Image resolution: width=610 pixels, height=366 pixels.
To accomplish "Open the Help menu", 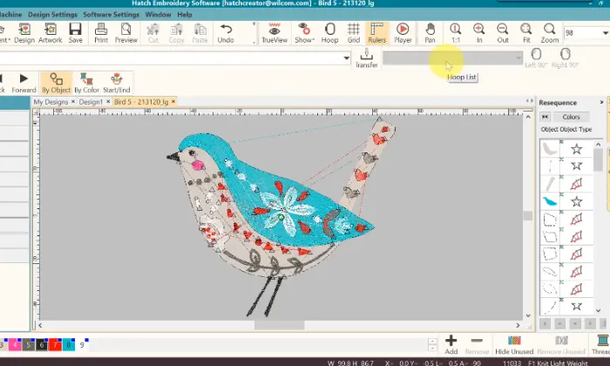I will [185, 15].
